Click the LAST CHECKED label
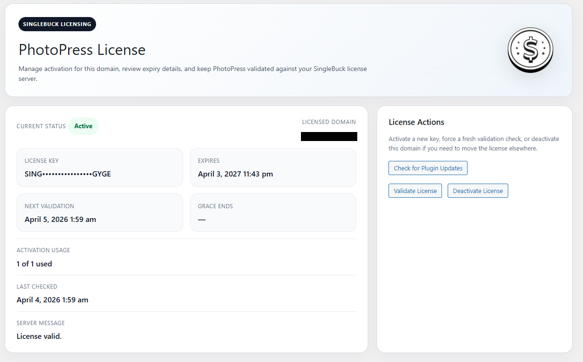 (x=37, y=287)
